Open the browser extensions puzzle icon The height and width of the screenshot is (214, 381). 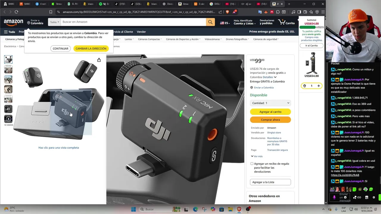tap(278, 12)
